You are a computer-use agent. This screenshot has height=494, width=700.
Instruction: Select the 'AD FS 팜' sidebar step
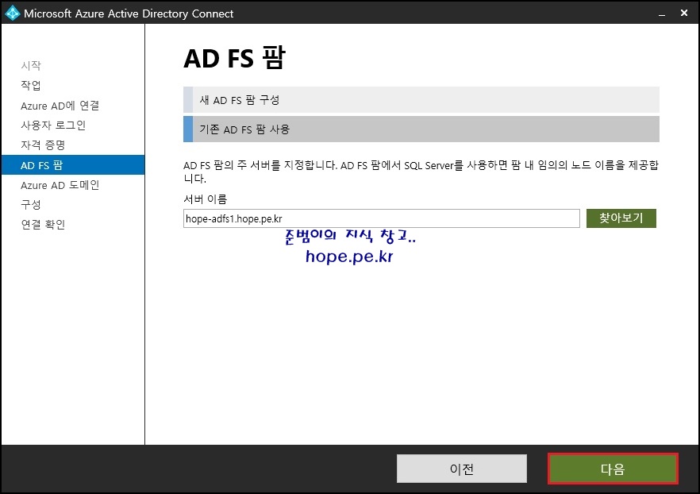click(73, 165)
